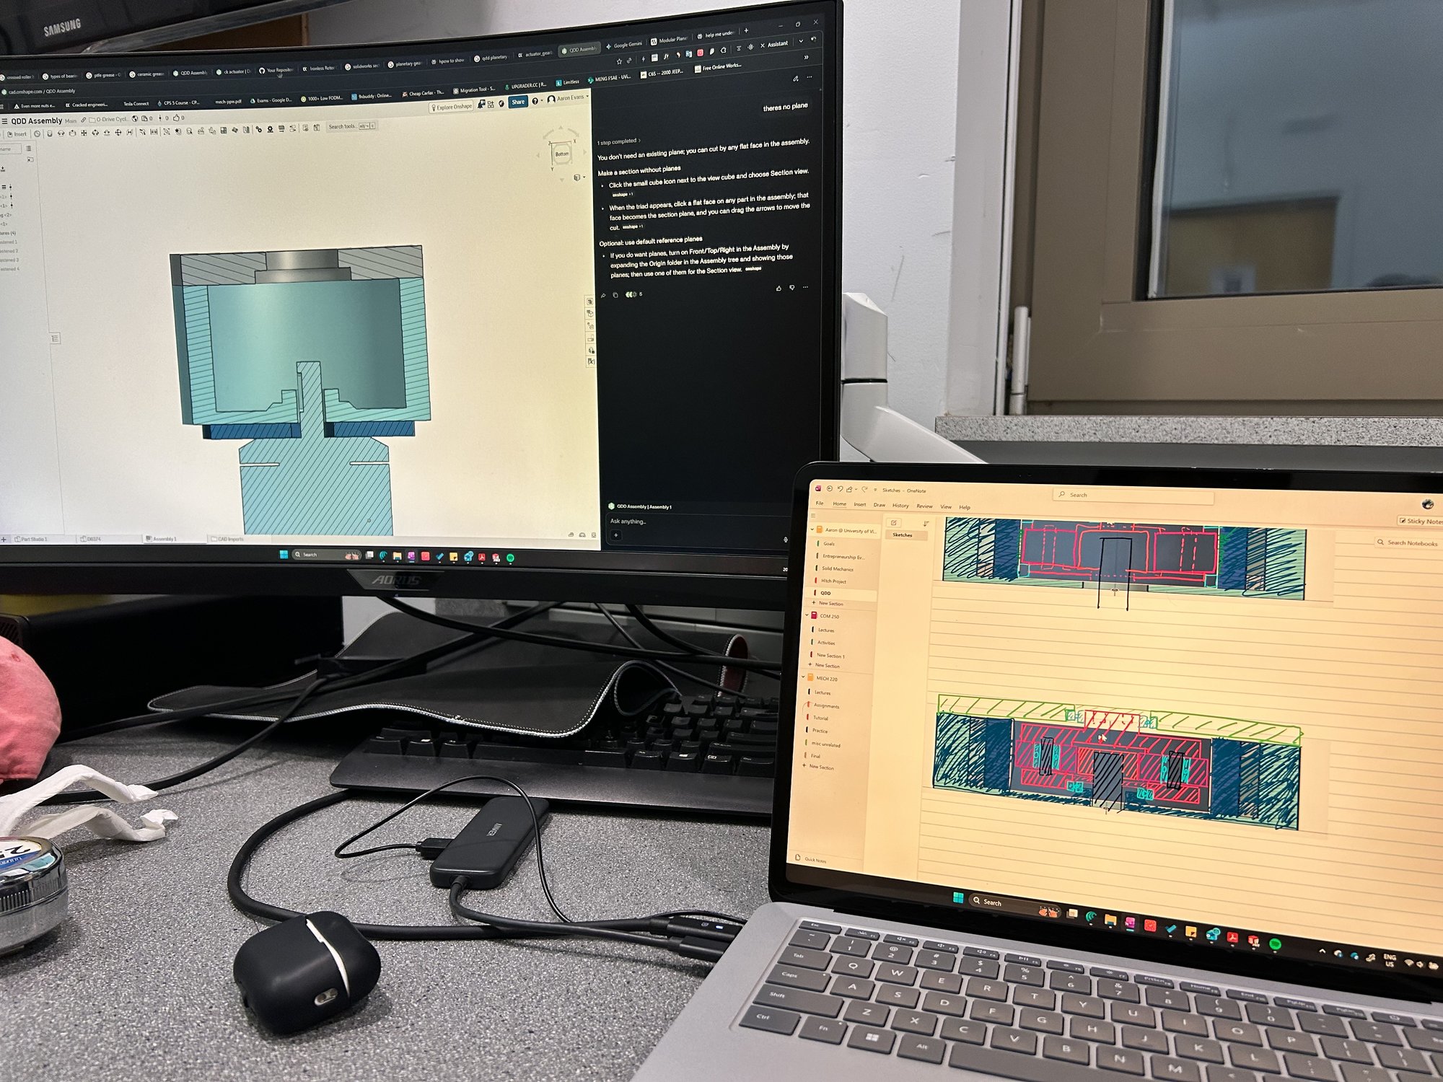Click the thumbs up on assistant reply
Image resolution: width=1443 pixels, height=1082 pixels.
pos(778,288)
